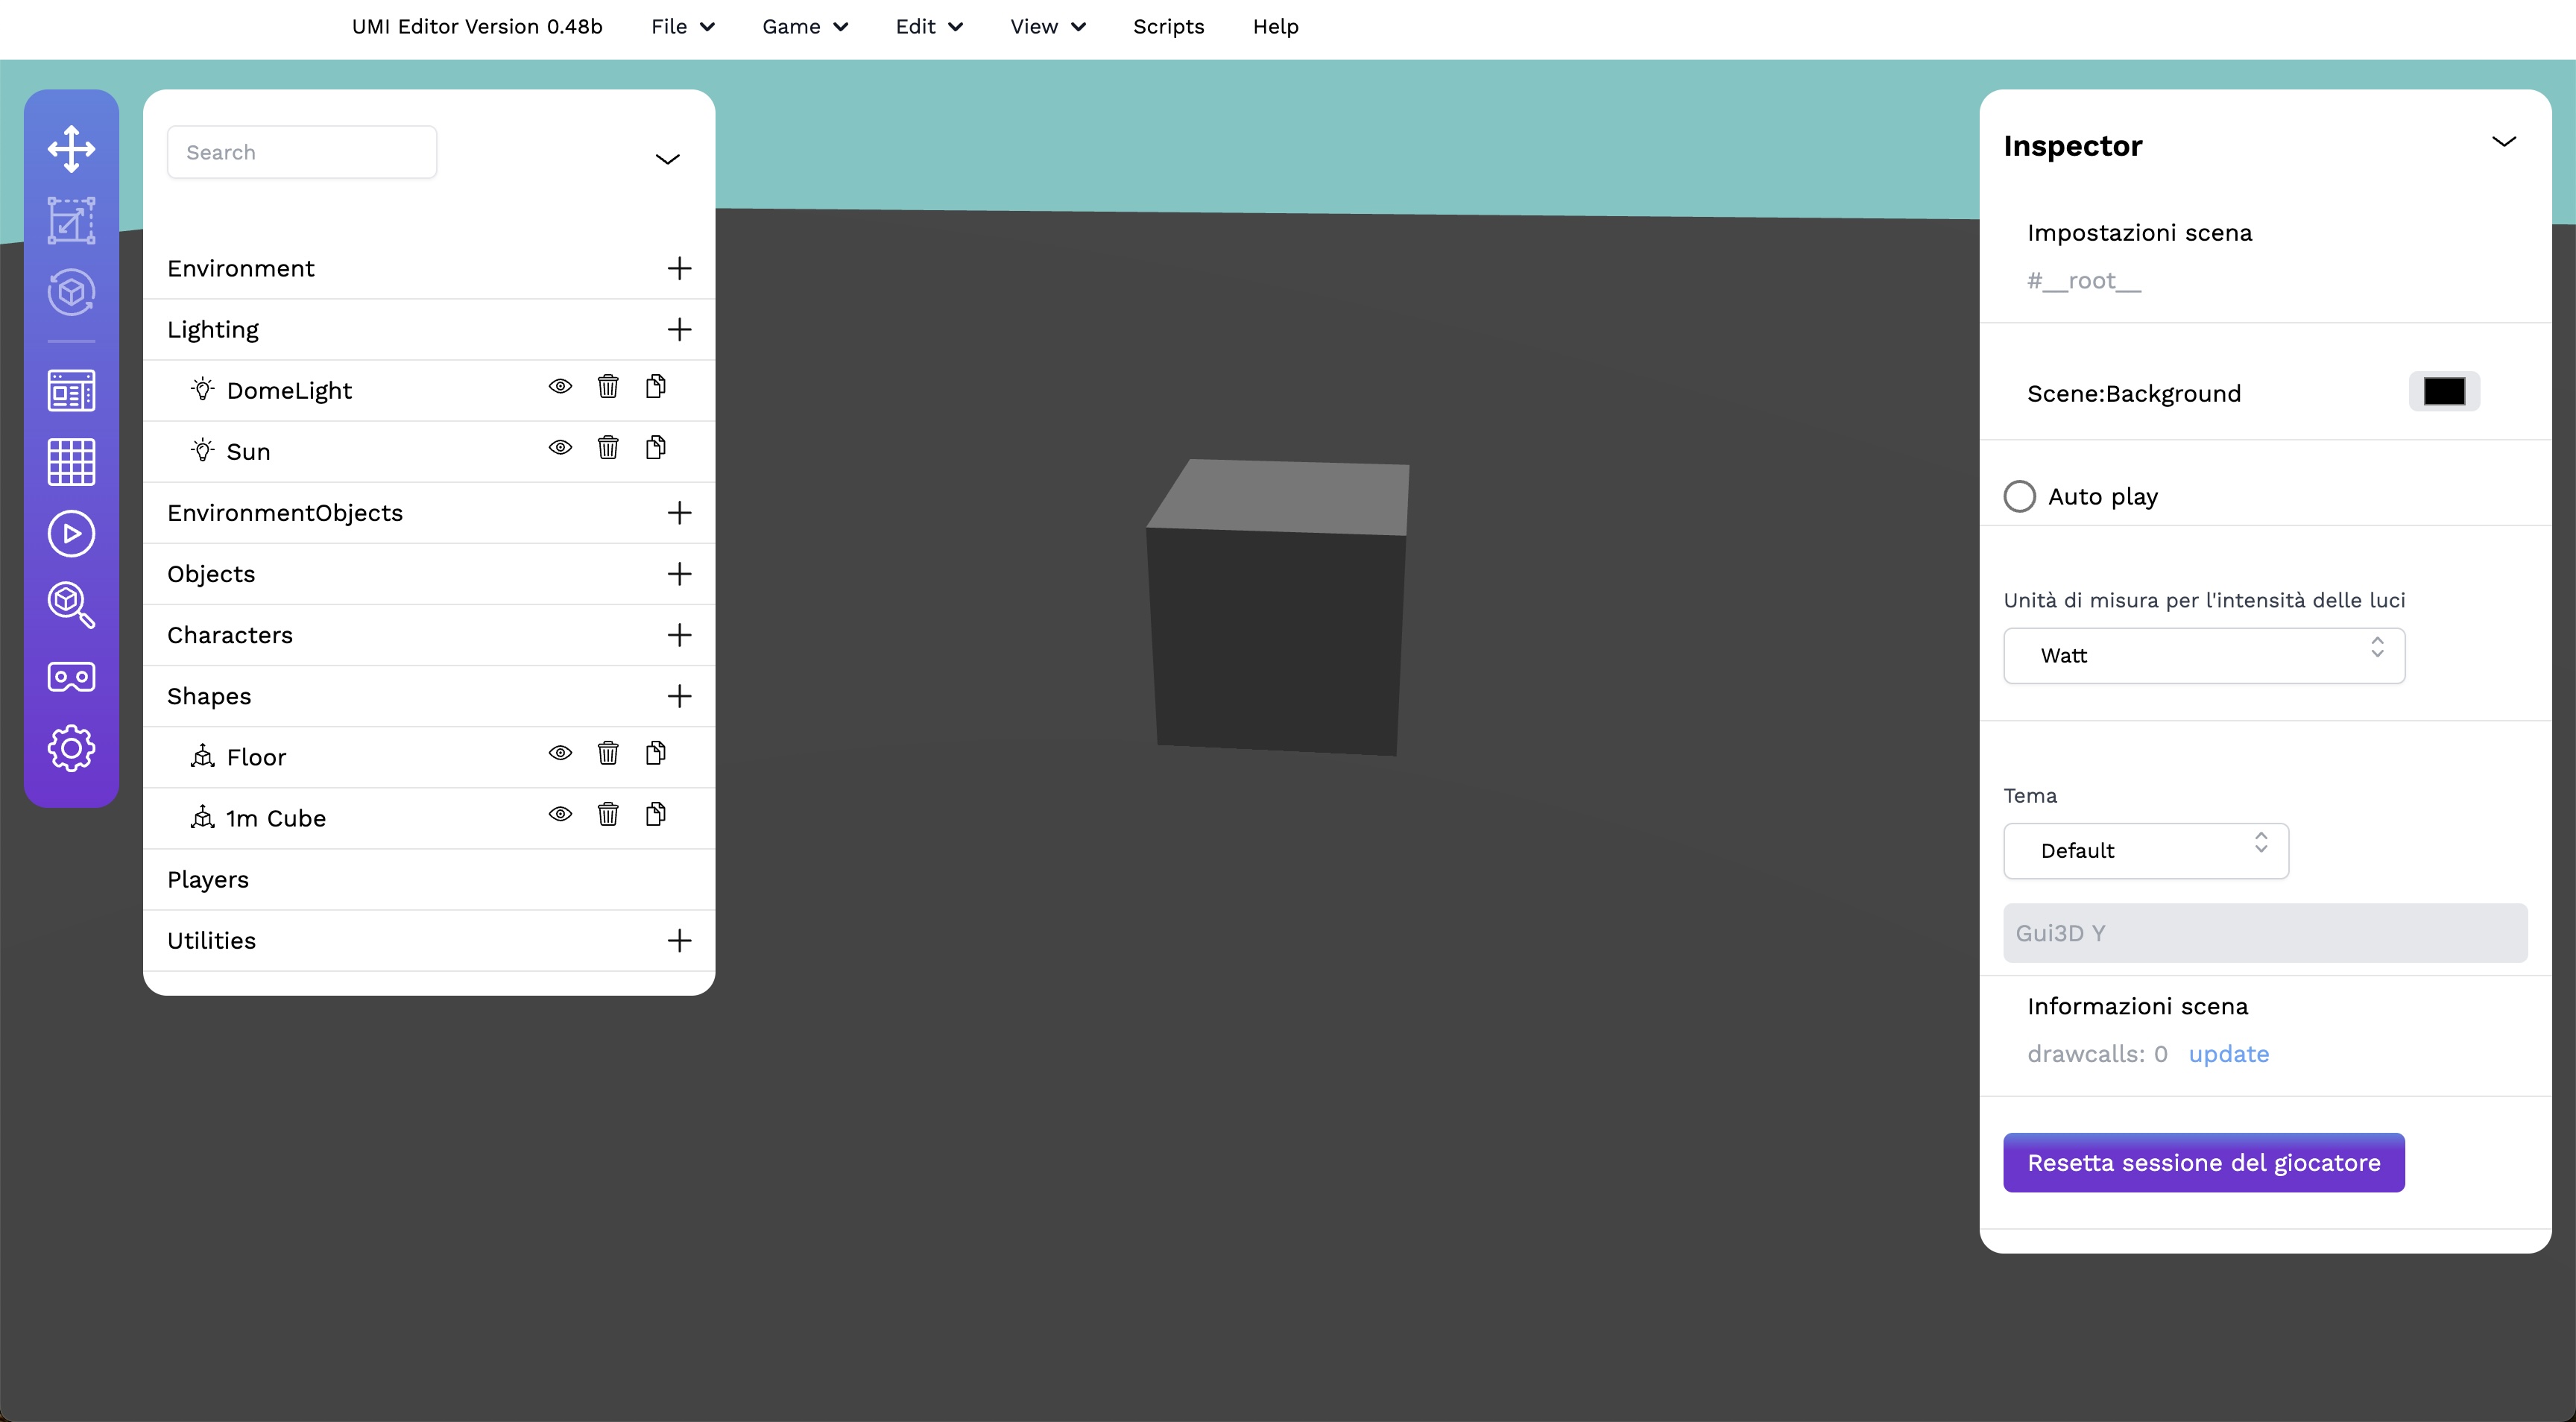Click the object search magnifier icon
Viewport: 2576px width, 1422px height.
click(71, 605)
